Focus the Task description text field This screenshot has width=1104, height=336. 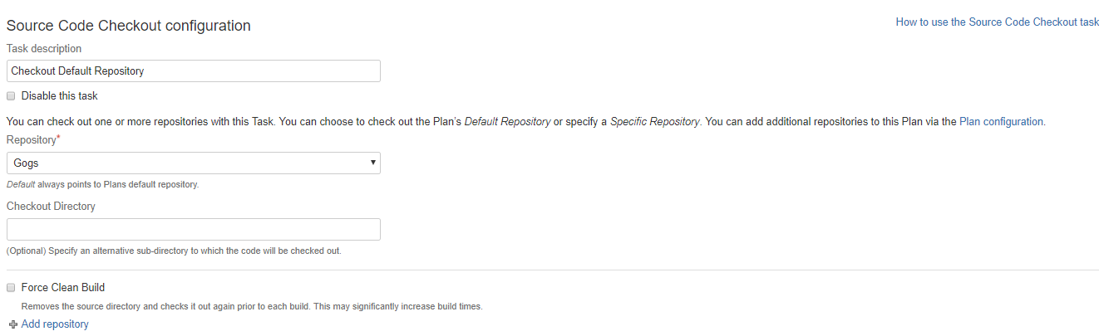(x=194, y=71)
